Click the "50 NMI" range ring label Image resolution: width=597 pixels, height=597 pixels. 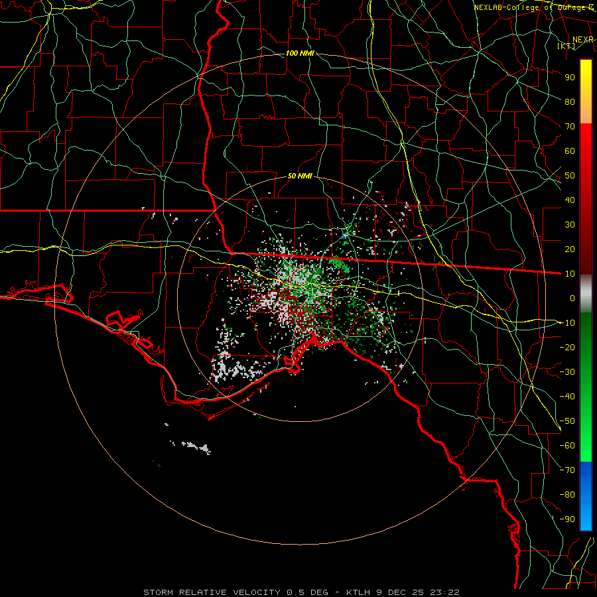(x=300, y=176)
